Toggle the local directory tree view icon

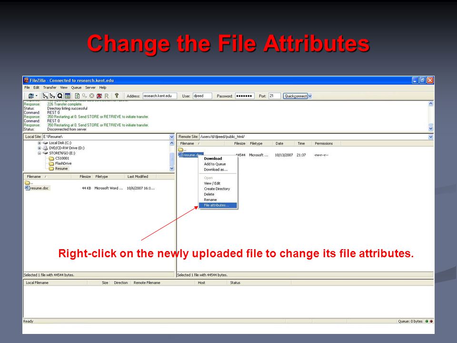pyautogui.click(x=45, y=96)
